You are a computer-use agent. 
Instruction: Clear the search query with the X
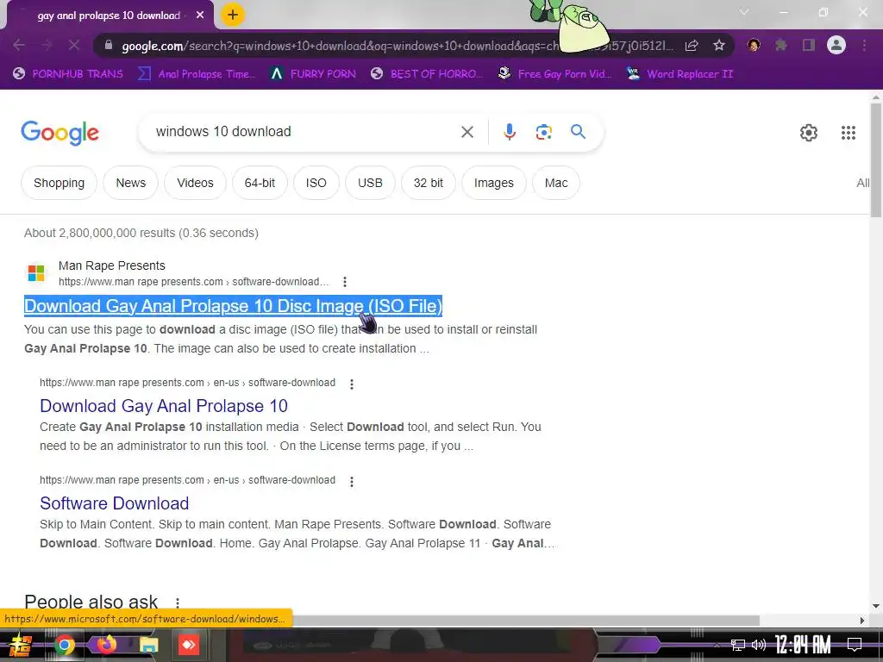[467, 132]
